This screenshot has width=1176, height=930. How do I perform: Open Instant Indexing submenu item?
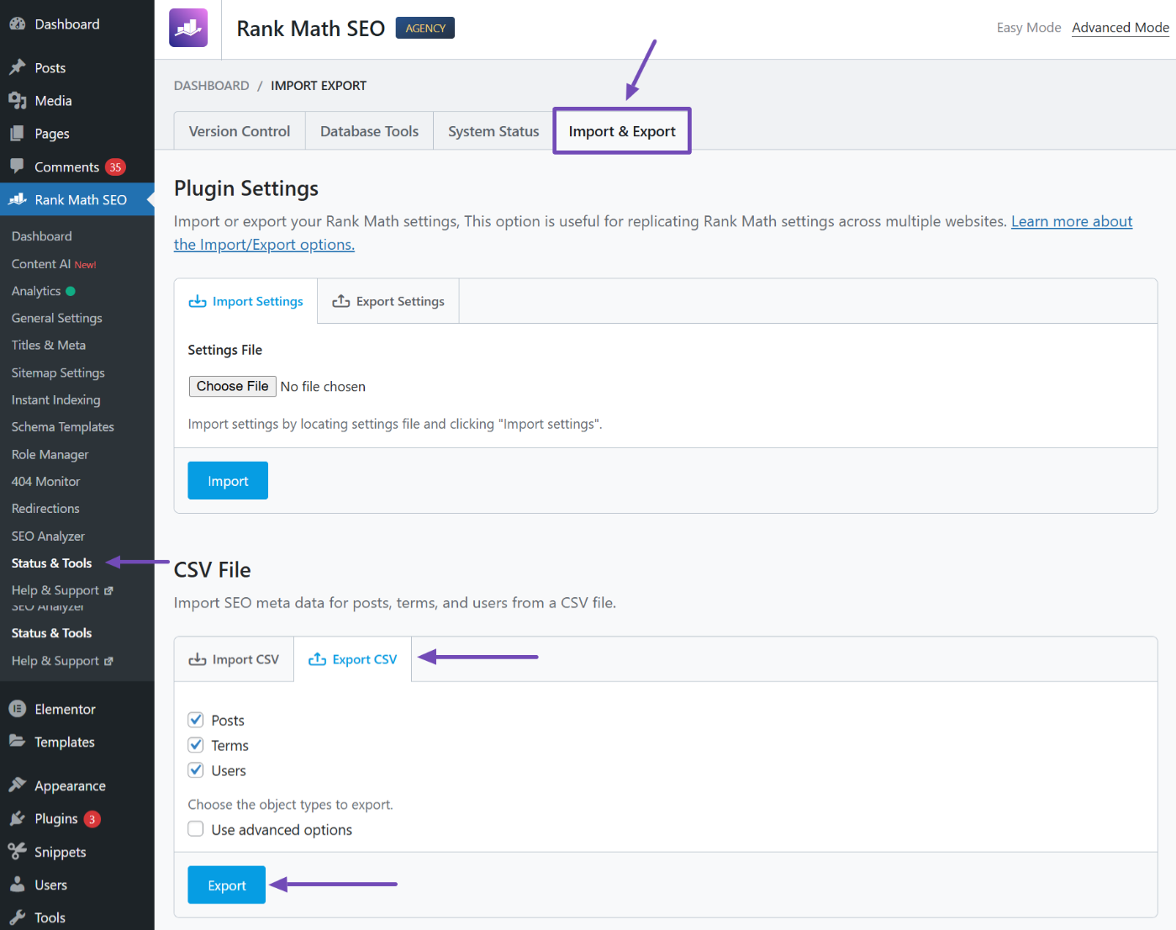coord(56,400)
